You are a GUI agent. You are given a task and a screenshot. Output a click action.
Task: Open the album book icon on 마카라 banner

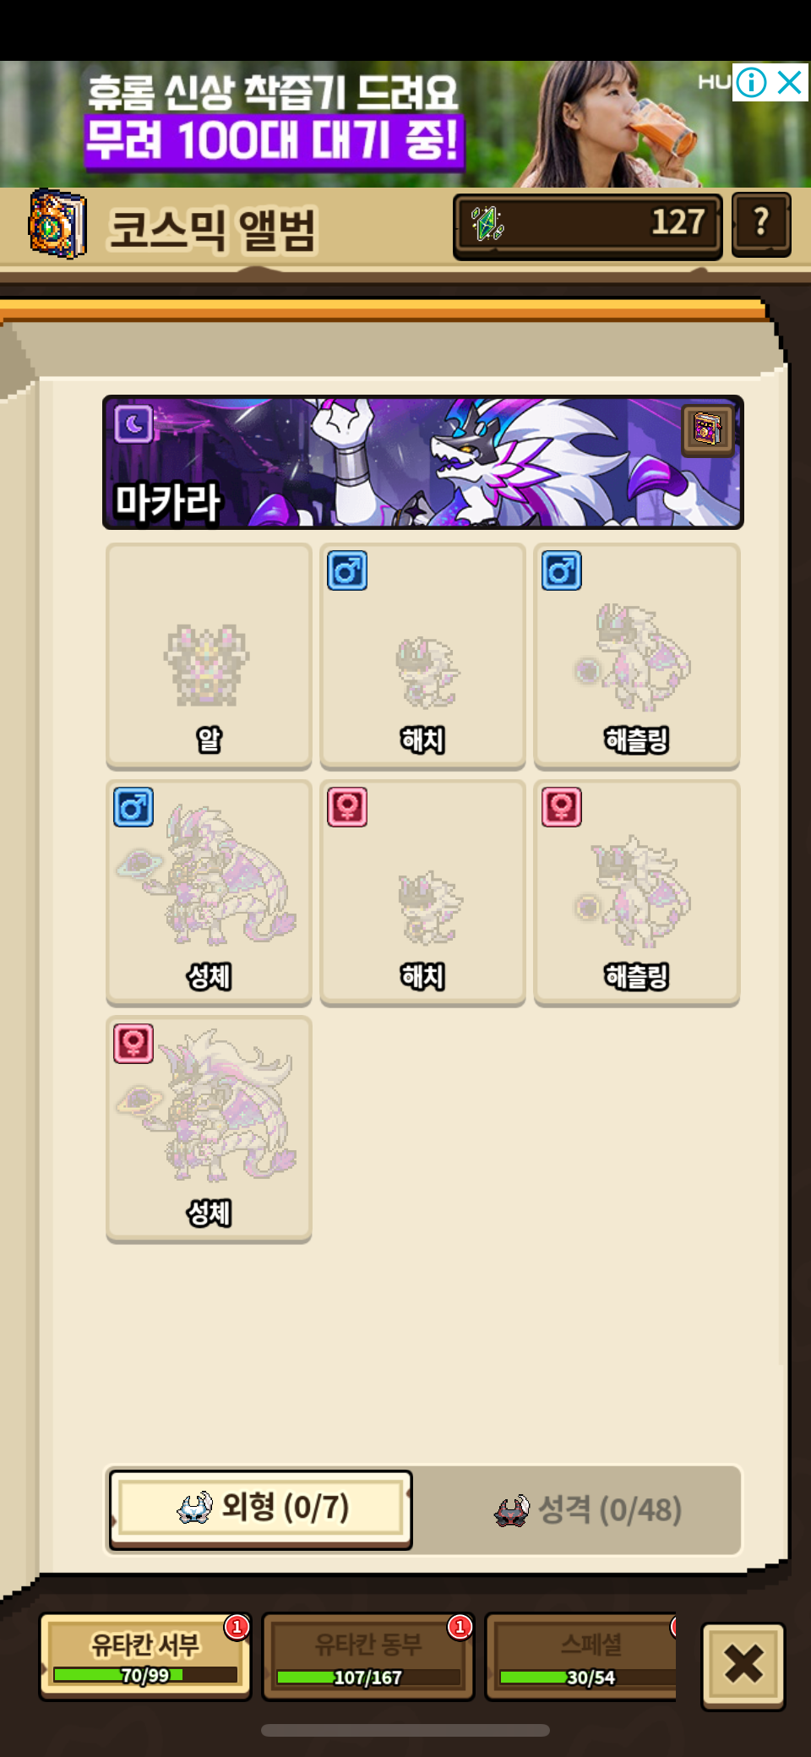pyautogui.click(x=707, y=428)
